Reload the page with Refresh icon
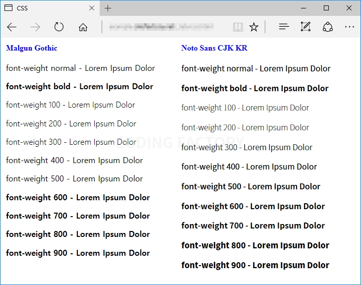Screen dimensions: 361x285 [x=59, y=27]
